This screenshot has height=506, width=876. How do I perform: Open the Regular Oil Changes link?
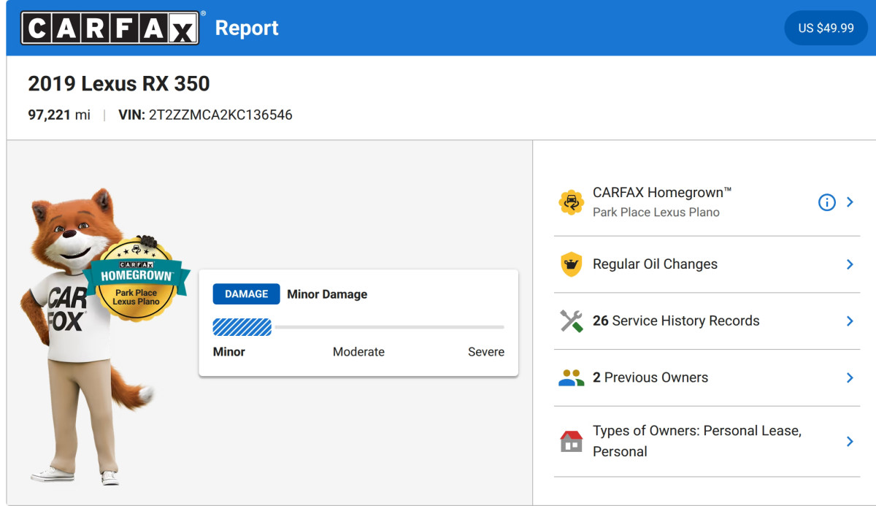(x=655, y=264)
